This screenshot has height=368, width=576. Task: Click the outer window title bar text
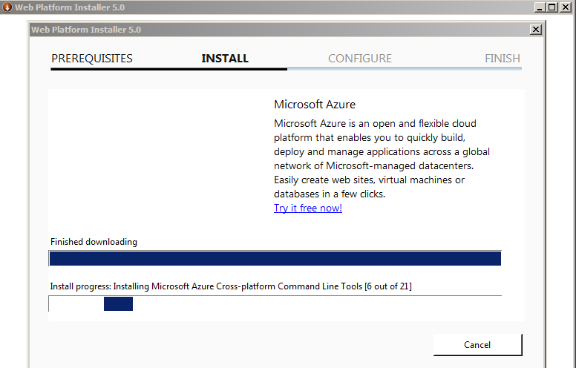click(70, 7)
